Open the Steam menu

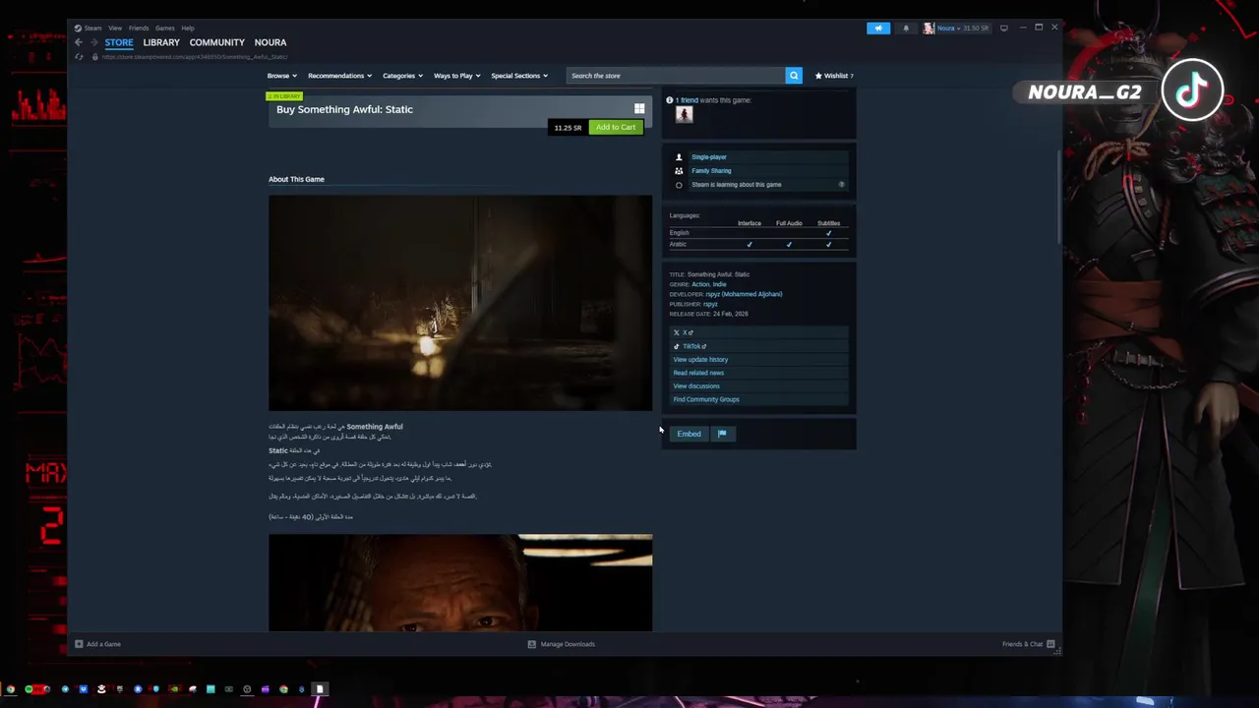[92, 28]
